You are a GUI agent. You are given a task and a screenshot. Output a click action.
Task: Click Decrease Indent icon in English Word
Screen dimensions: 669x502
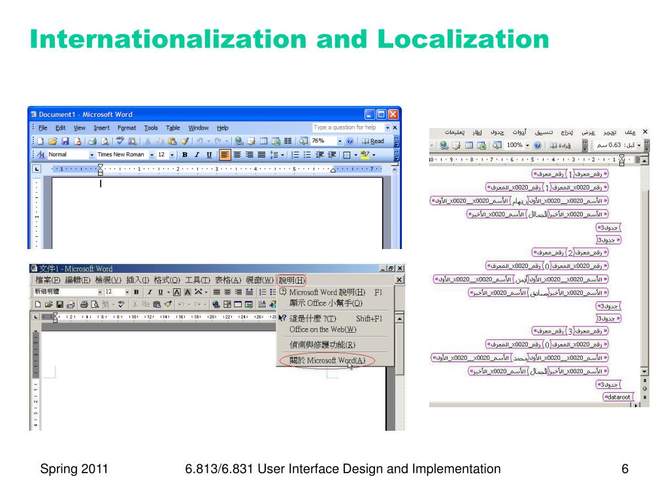point(319,154)
